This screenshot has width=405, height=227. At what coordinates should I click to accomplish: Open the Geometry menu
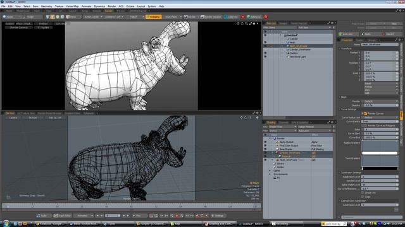coord(46,6)
